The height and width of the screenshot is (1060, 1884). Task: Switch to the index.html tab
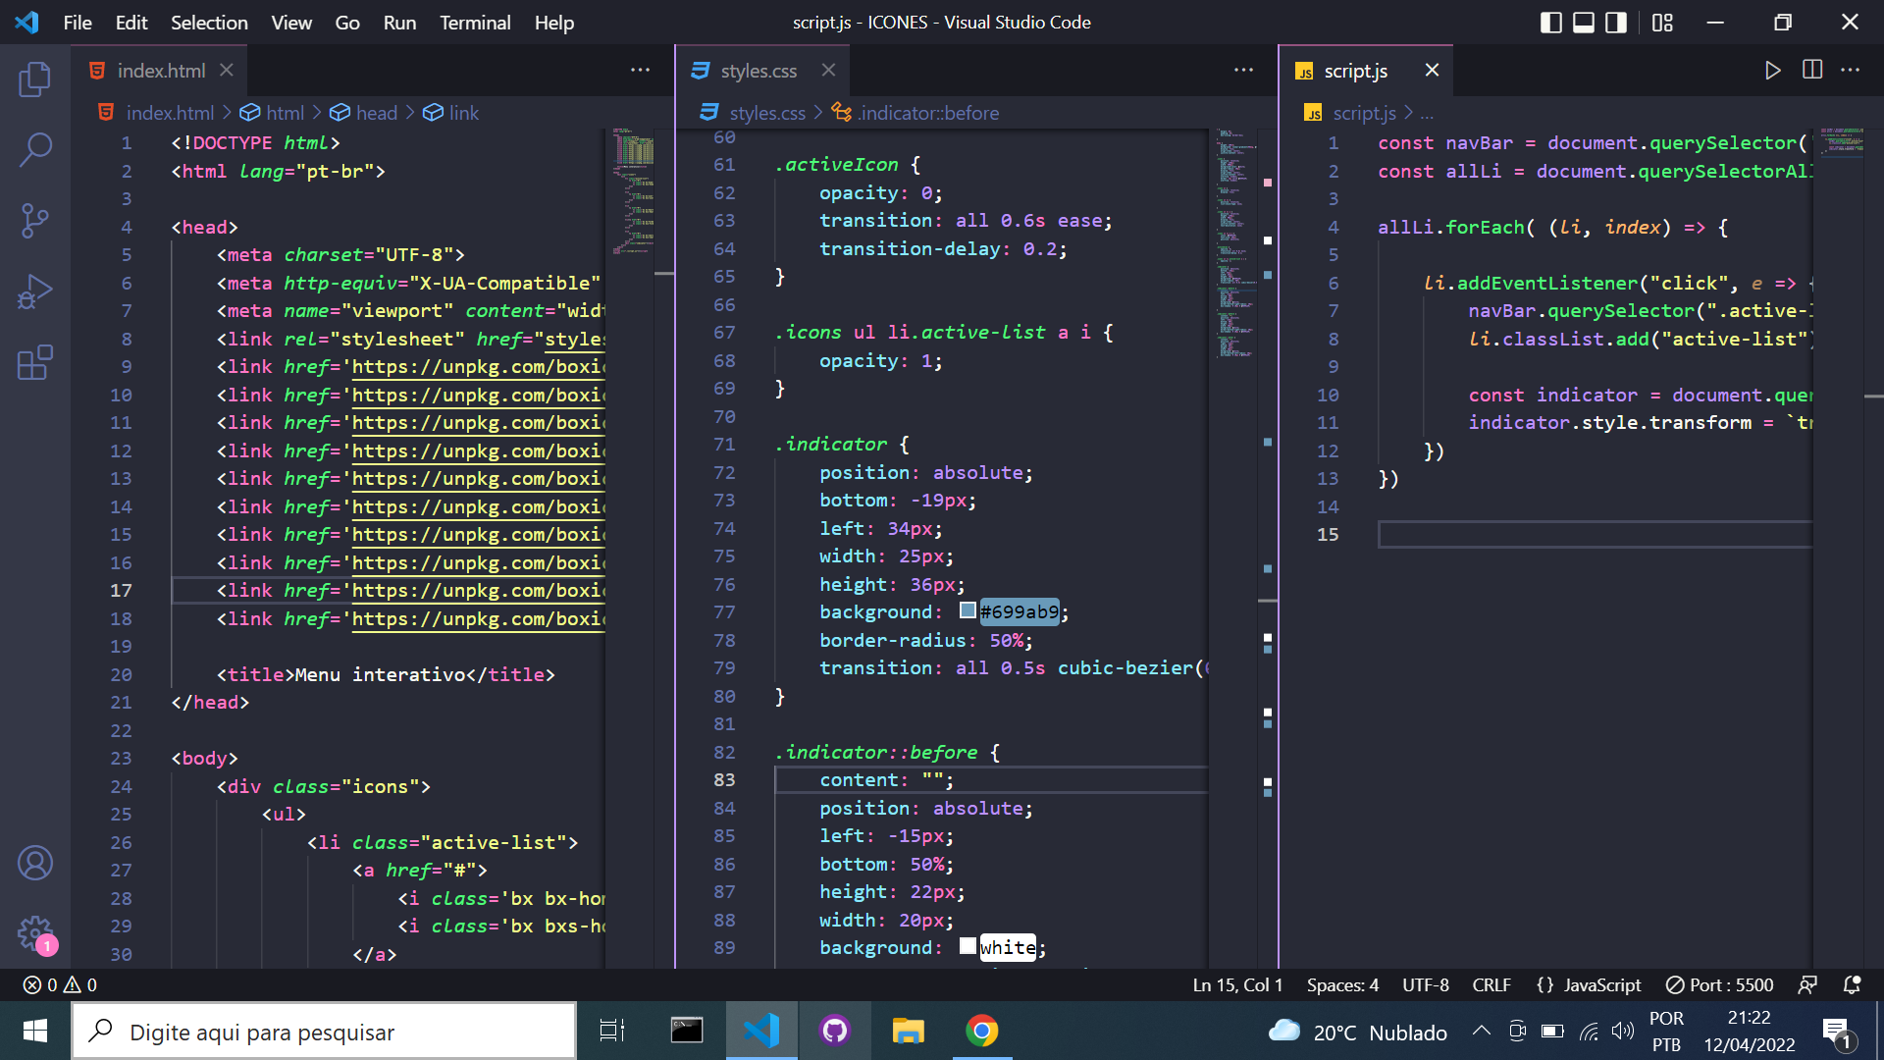(x=160, y=70)
